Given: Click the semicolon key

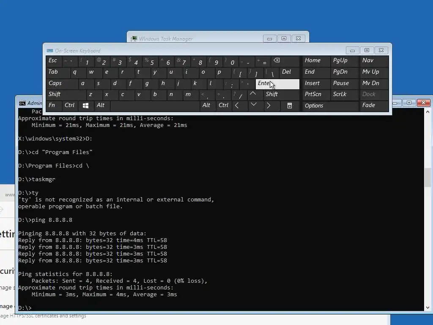Looking at the screenshot, I should tap(231, 83).
